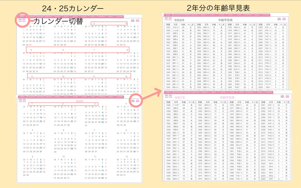
Task: Select year 1951 cell in 令和7年 table
Action: [200, 105]
